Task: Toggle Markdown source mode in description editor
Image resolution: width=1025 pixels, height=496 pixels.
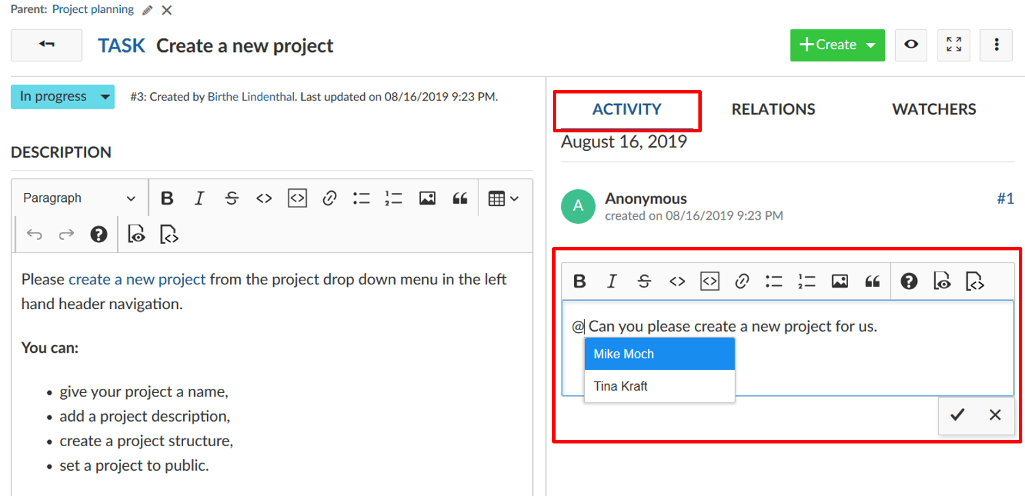Action: [x=169, y=235]
